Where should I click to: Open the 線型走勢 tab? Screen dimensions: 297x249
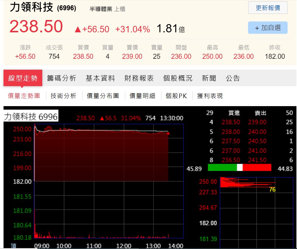[23, 78]
